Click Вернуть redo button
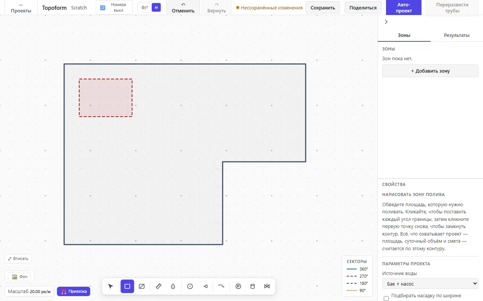The height and width of the screenshot is (301, 483). point(217,8)
